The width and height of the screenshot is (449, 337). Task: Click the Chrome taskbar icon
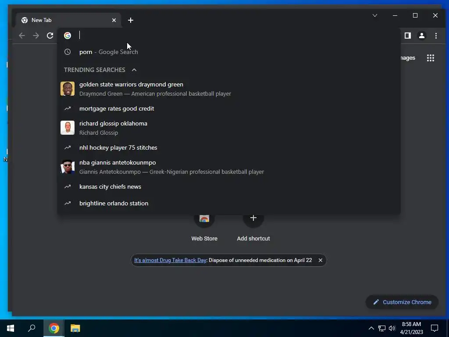click(54, 328)
